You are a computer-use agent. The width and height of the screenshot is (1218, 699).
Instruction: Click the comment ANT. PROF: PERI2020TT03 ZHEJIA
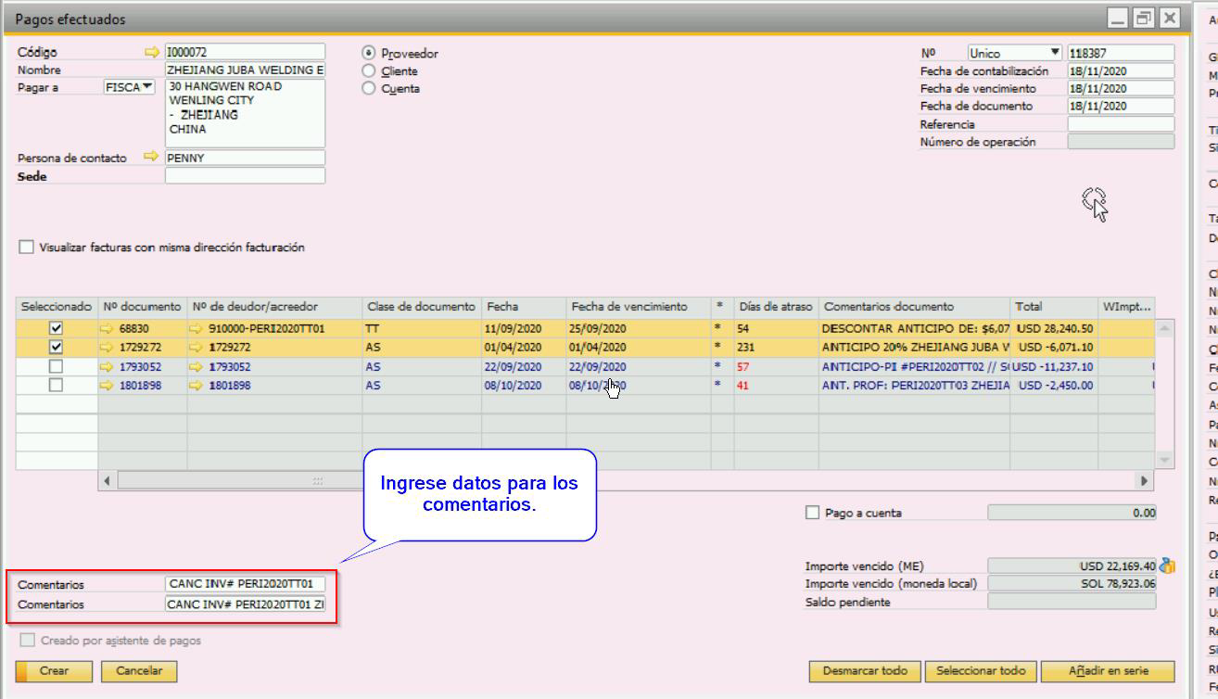[x=915, y=386]
